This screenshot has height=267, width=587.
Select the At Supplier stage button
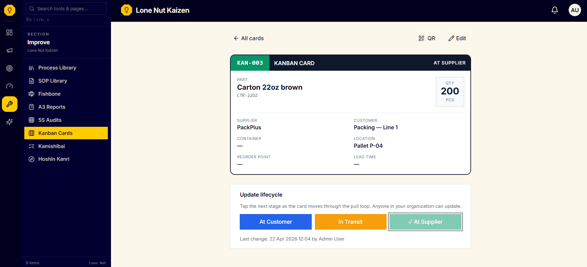[x=426, y=222]
